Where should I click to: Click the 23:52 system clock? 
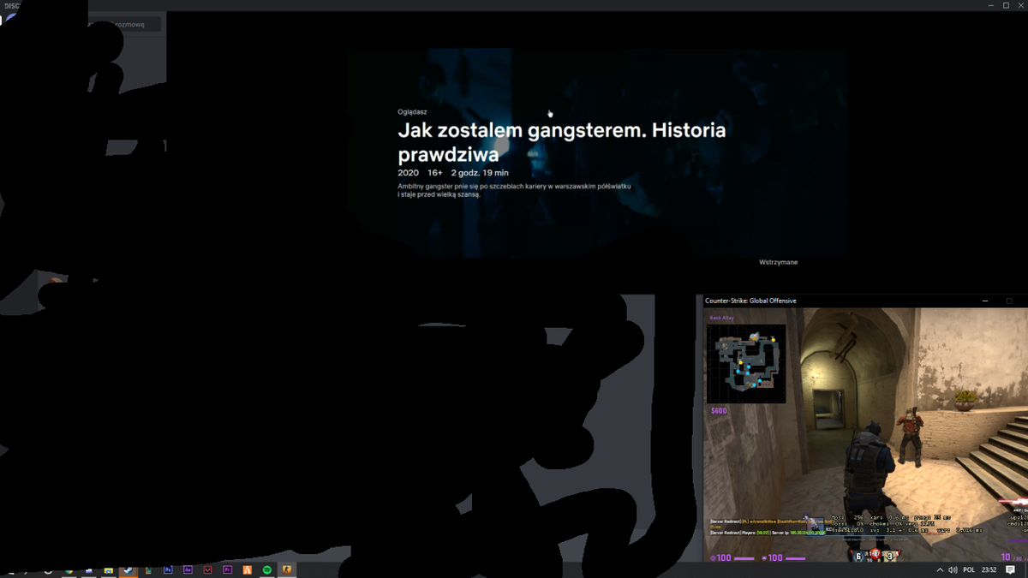(989, 569)
